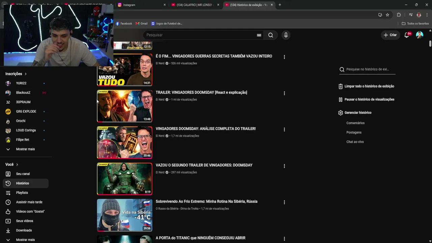Select Histórico in the sidebar menu
Image resolution: width=432 pixels, height=243 pixels.
click(25, 183)
